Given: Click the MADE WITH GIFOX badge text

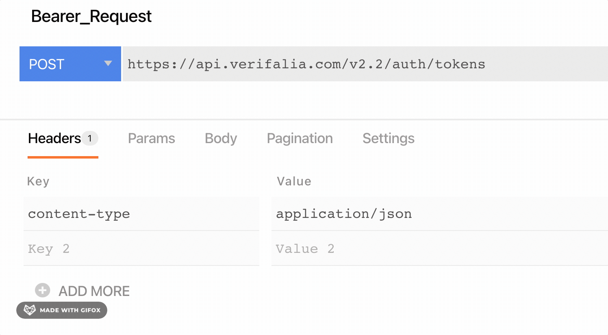Looking at the screenshot, I should coord(70,310).
